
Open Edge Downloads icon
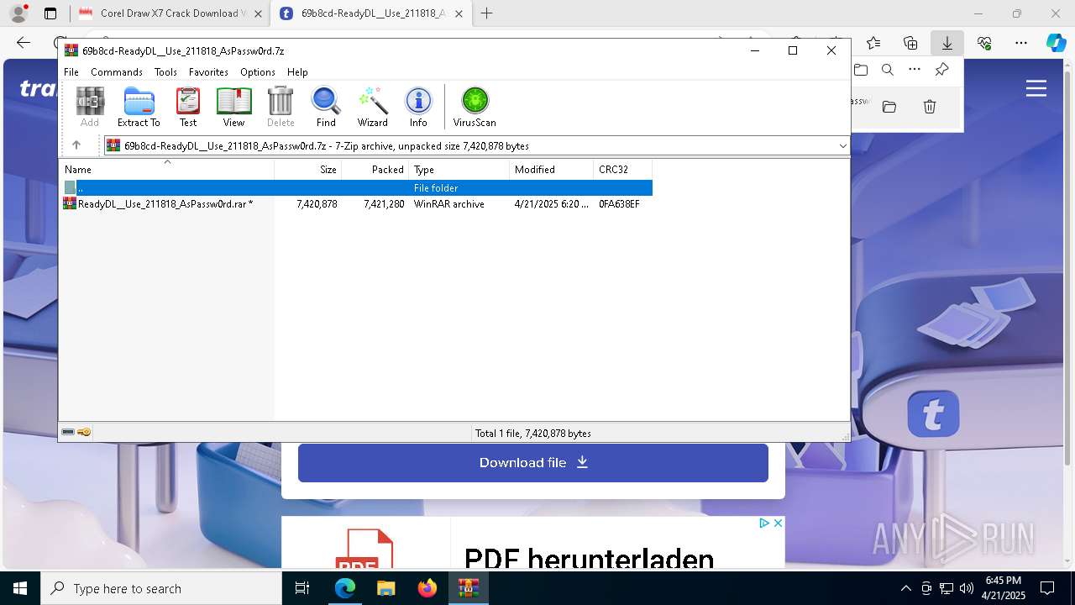point(947,43)
